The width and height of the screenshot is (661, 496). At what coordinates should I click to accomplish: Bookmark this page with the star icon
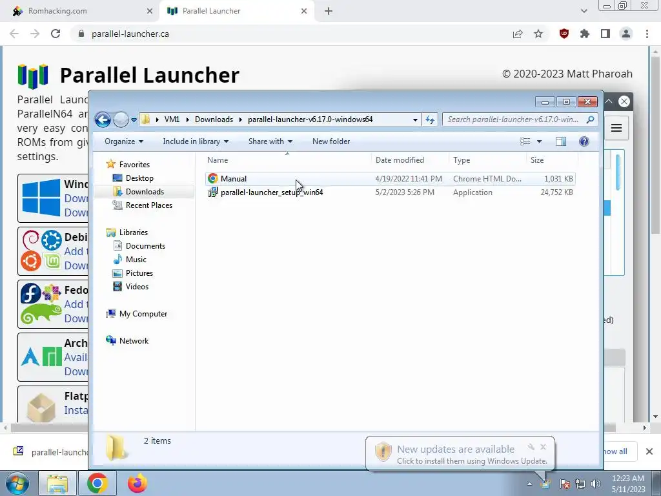click(538, 34)
